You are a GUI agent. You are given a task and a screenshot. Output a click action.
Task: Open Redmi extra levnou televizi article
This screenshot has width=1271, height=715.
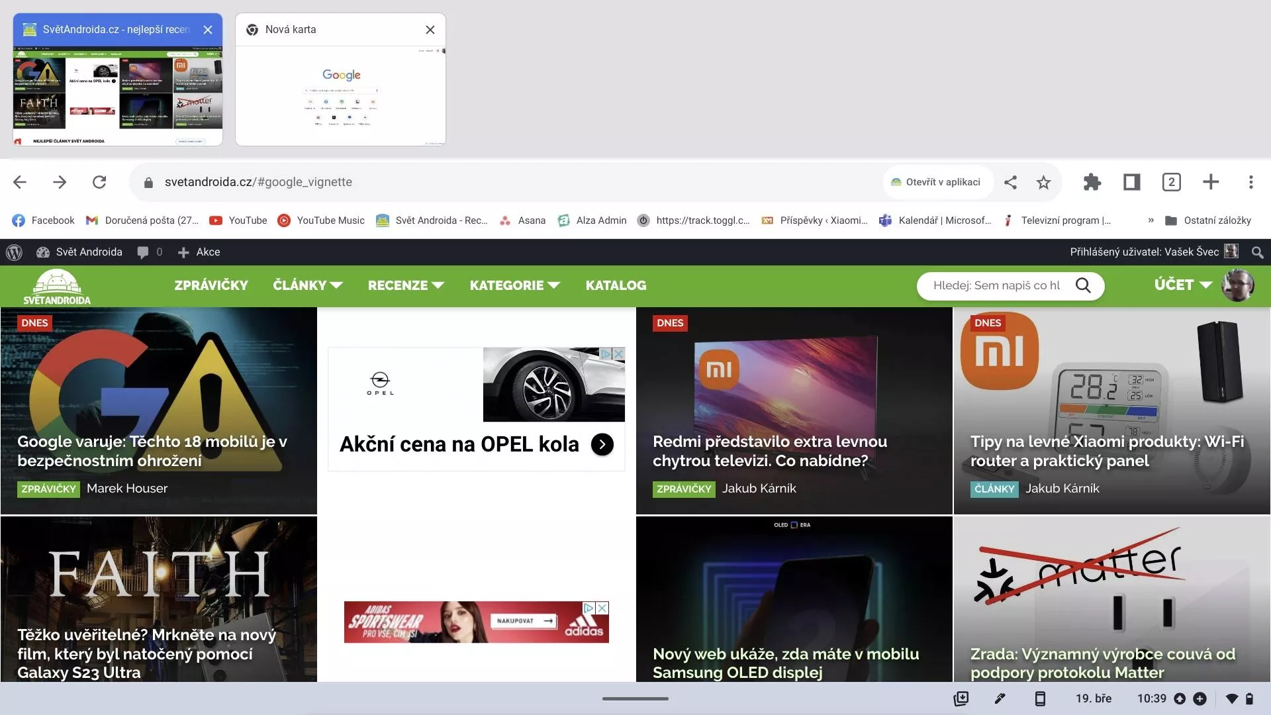770,451
